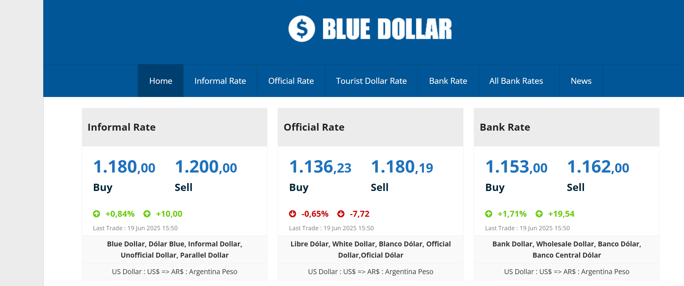Click green up arrow beside +19,54

pyautogui.click(x=539, y=214)
